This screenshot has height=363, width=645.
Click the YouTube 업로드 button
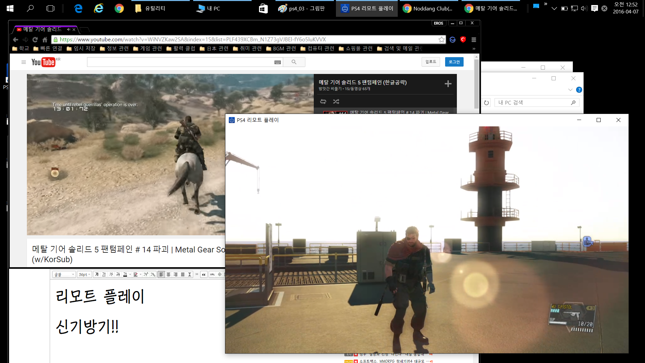(x=431, y=62)
